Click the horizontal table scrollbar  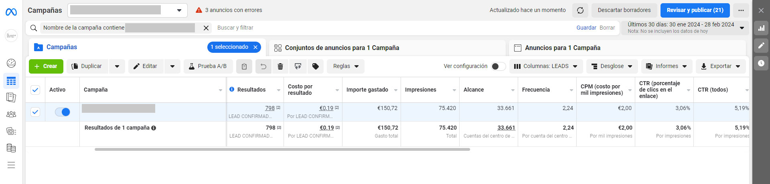pos(282,150)
